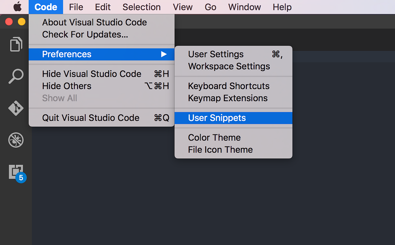Click the Apple logo menu
The width and height of the screenshot is (395, 245).
(x=17, y=7)
